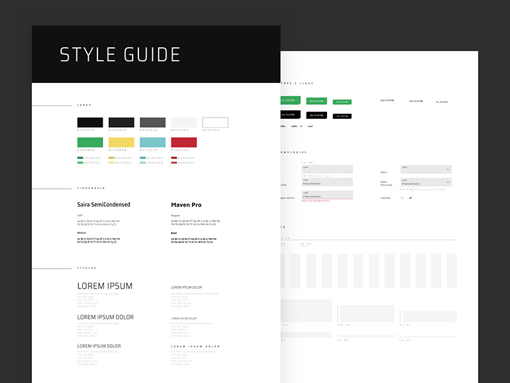This screenshot has height=383, width=510.
Task: Click the #101010 black color swatch
Action: 90,123
